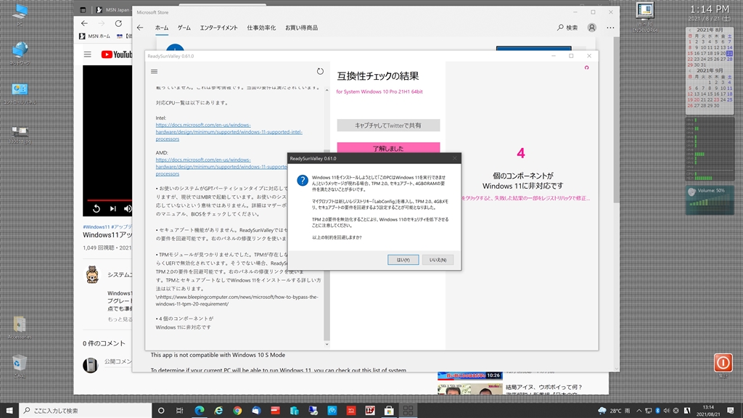Open the ReadySunValley hamburger menu
The image size is (743, 418).
[154, 72]
